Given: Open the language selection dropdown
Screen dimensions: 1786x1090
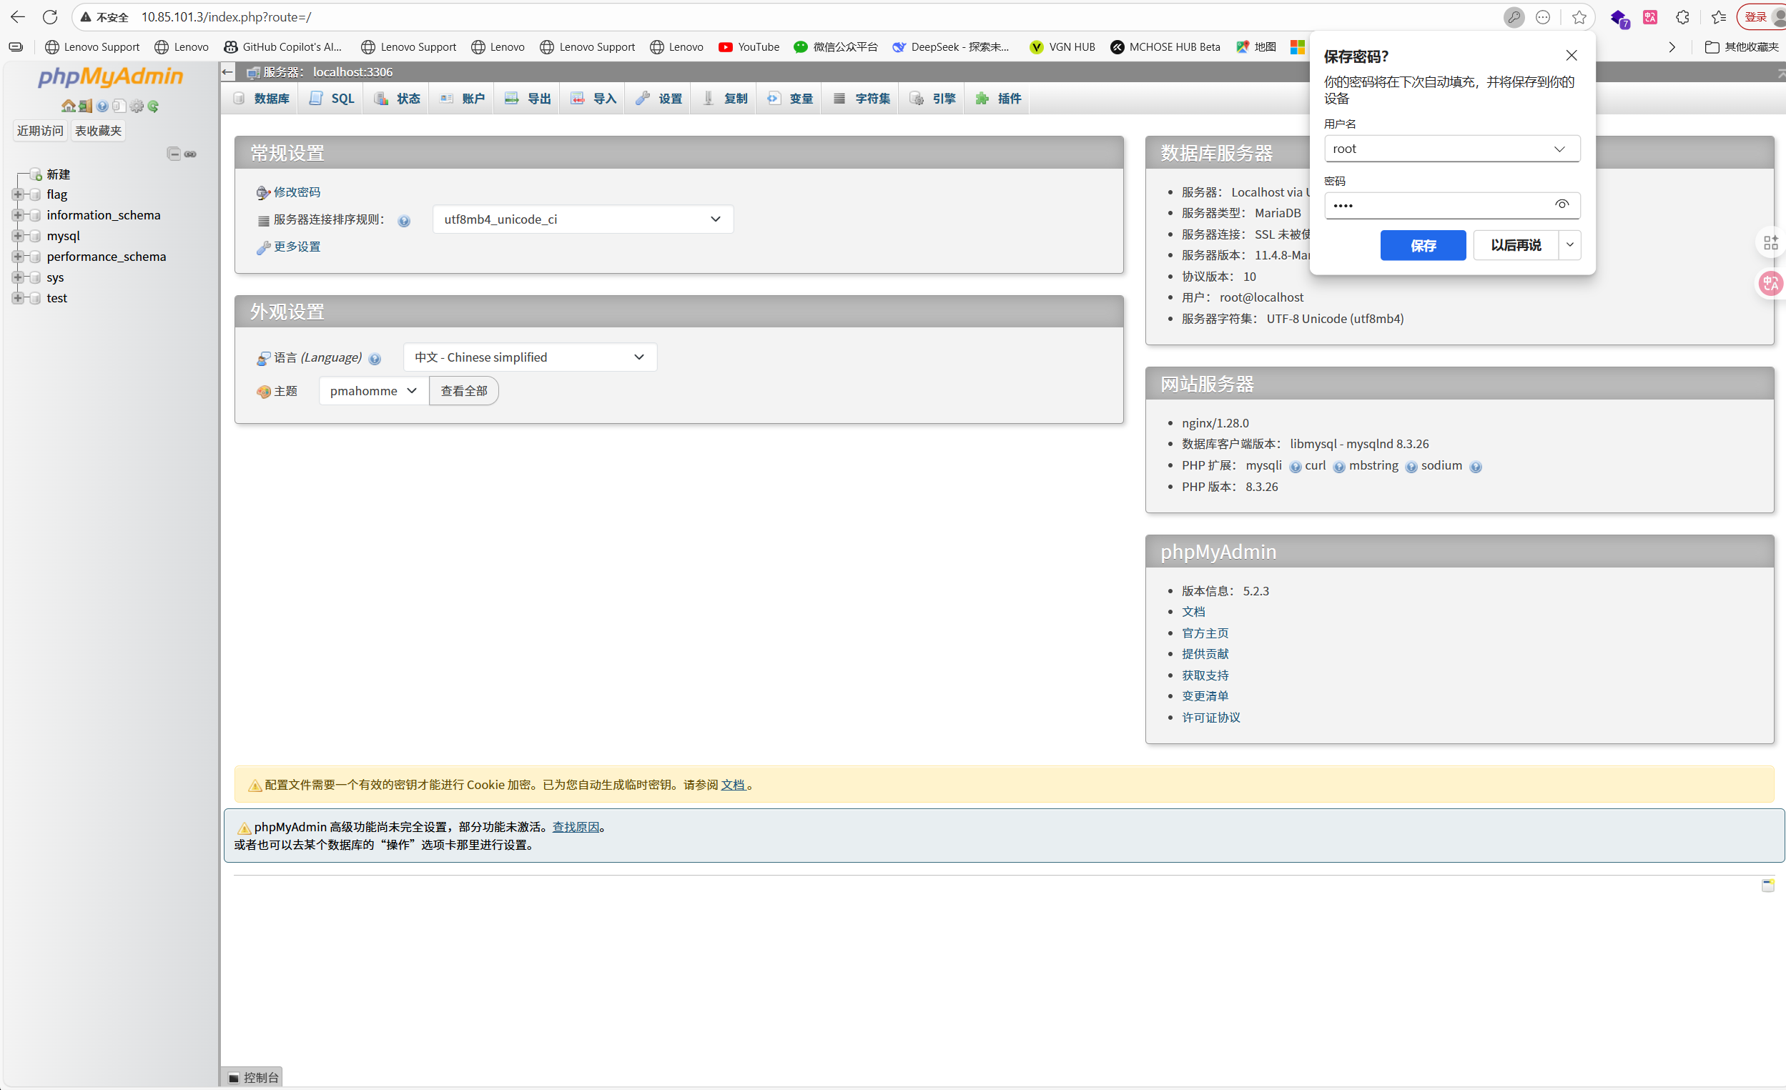Looking at the screenshot, I should pyautogui.click(x=530, y=357).
